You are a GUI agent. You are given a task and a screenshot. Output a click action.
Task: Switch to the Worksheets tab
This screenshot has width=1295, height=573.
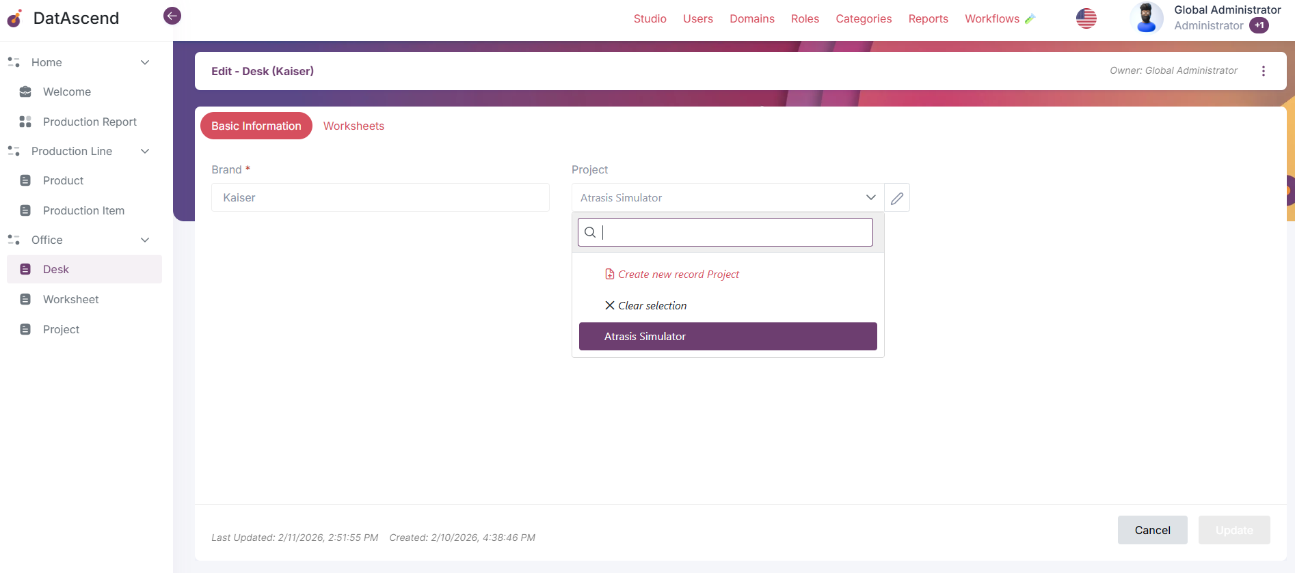353,126
